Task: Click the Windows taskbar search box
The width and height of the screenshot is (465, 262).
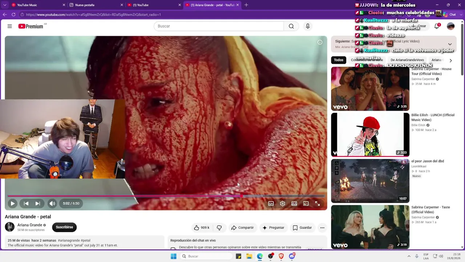Action: 206,256
